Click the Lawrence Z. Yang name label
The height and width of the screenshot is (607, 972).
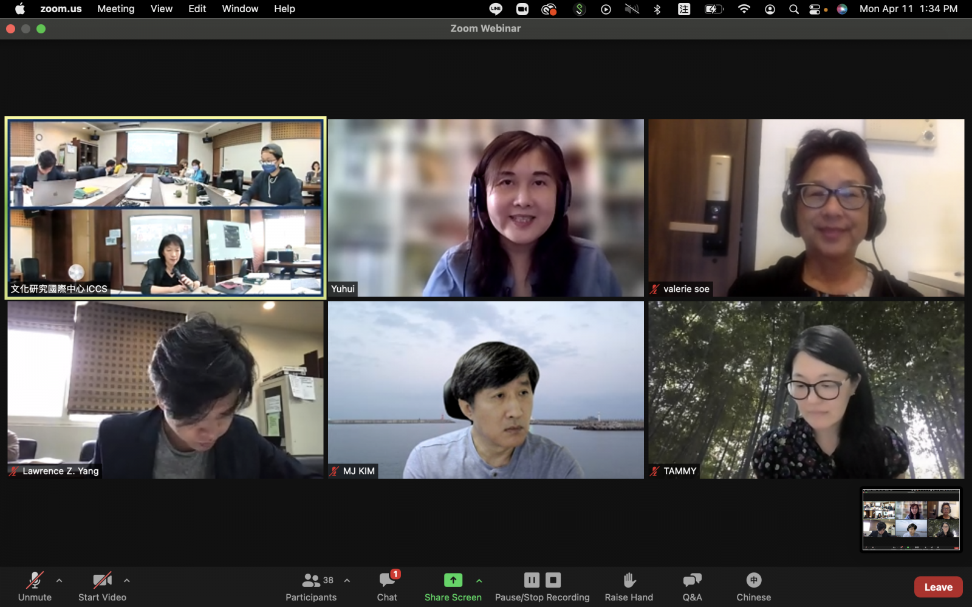pos(55,471)
